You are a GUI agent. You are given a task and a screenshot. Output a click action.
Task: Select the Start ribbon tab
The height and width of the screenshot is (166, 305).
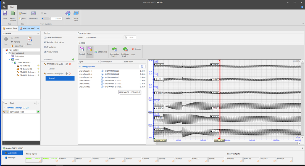tap(12, 7)
